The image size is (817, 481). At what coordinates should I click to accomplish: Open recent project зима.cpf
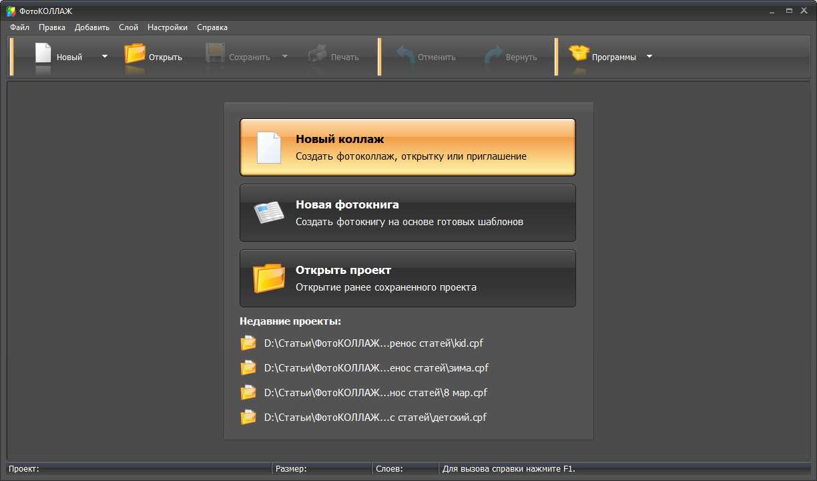(x=376, y=368)
